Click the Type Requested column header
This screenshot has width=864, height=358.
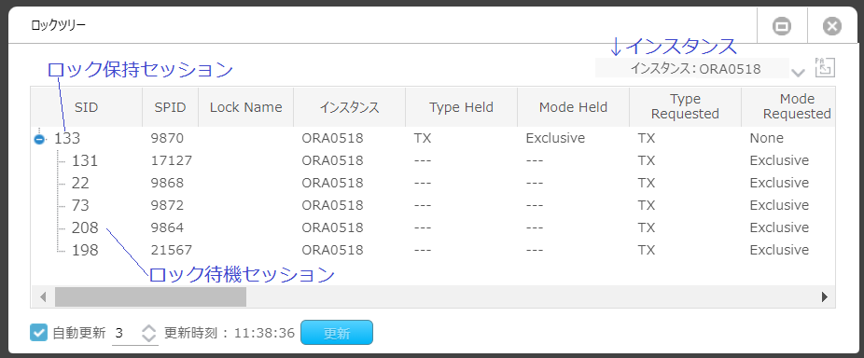click(686, 107)
